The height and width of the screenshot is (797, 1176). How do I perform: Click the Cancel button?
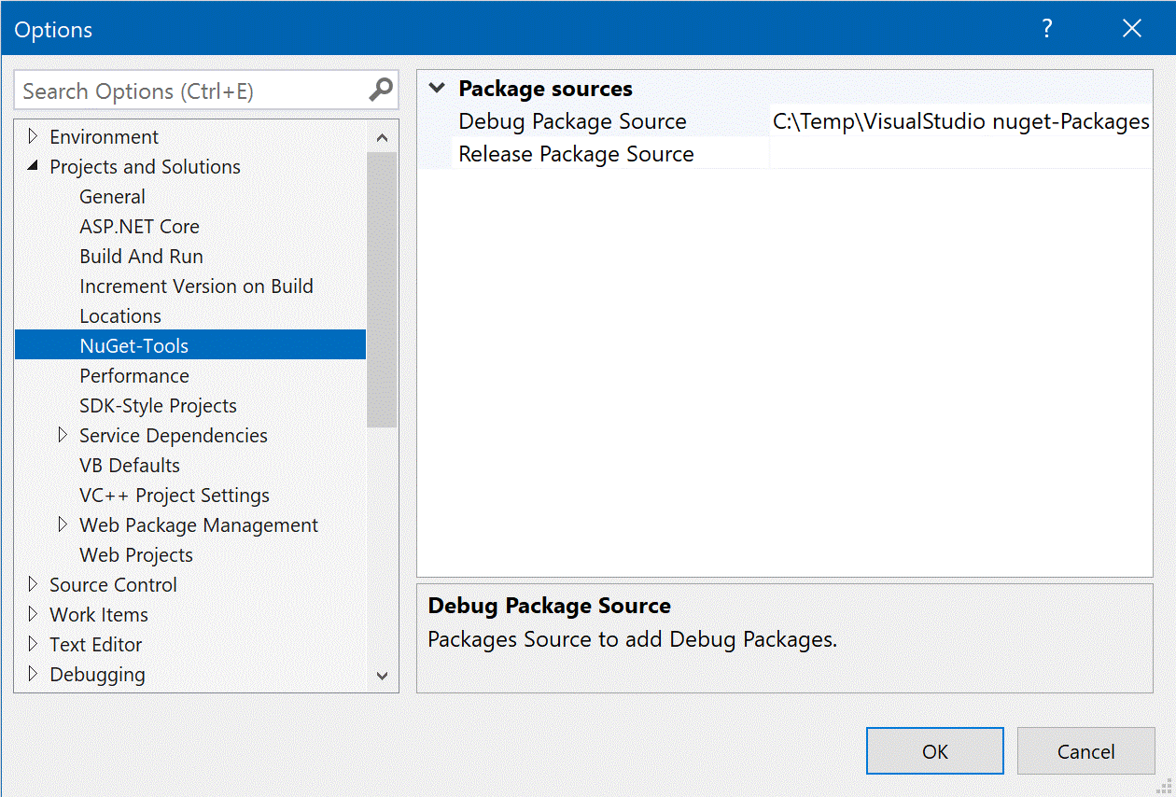[x=1085, y=750]
